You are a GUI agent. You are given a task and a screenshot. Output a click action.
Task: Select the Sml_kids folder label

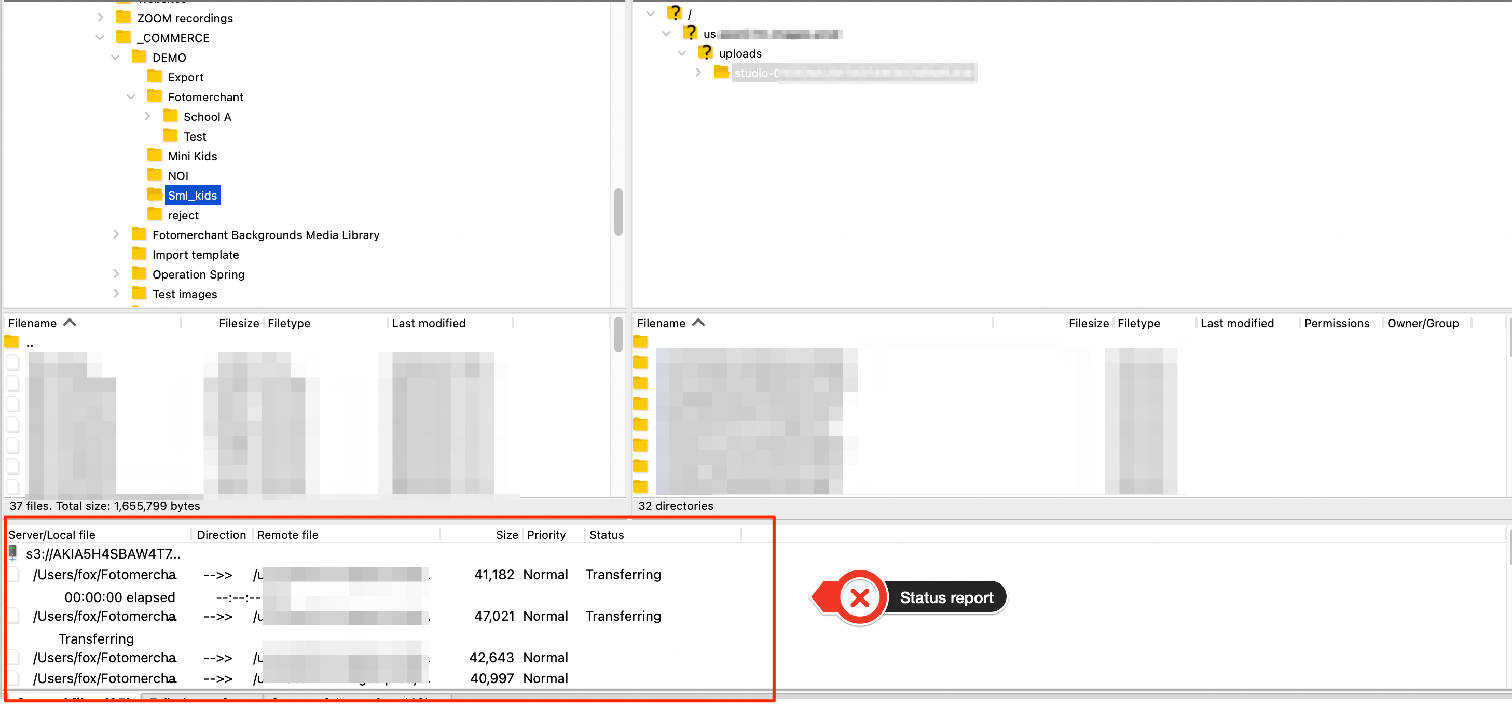tap(193, 196)
